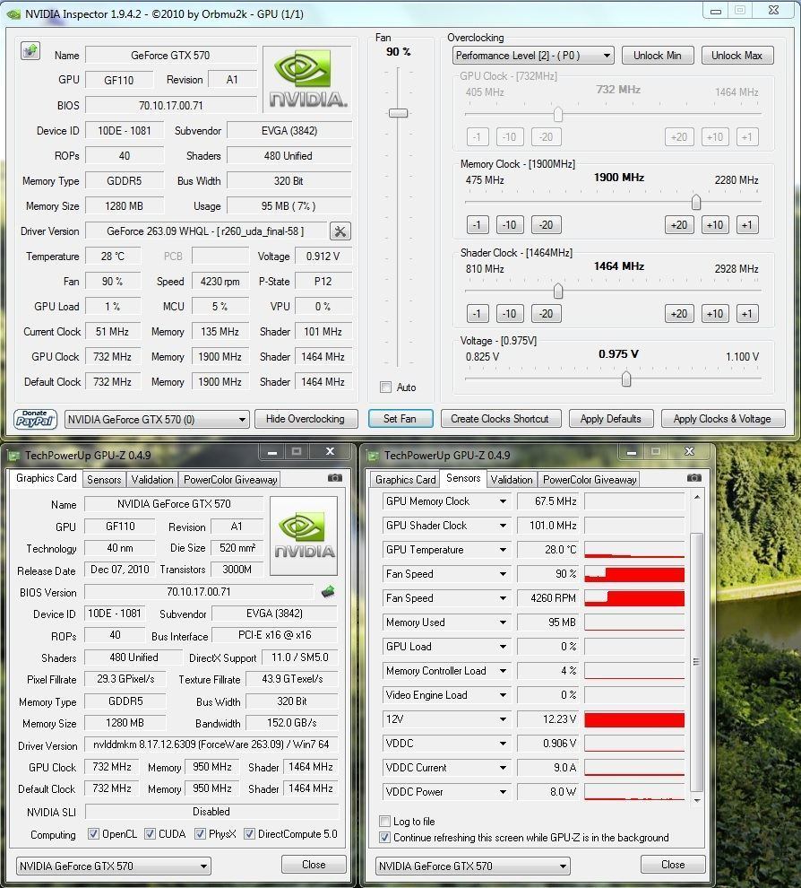801x888 pixels.
Task: Toggle the PhysX checkbox in GPU-Z
Action: 200,834
